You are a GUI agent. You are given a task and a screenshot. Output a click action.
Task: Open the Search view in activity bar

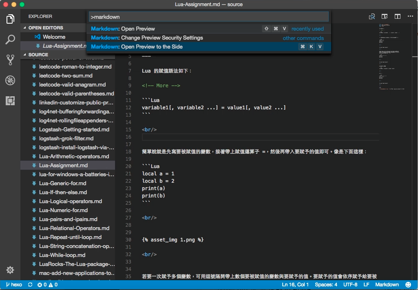[x=10, y=39]
